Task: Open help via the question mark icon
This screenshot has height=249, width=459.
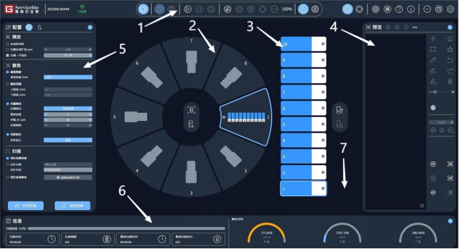Action: coord(399,9)
